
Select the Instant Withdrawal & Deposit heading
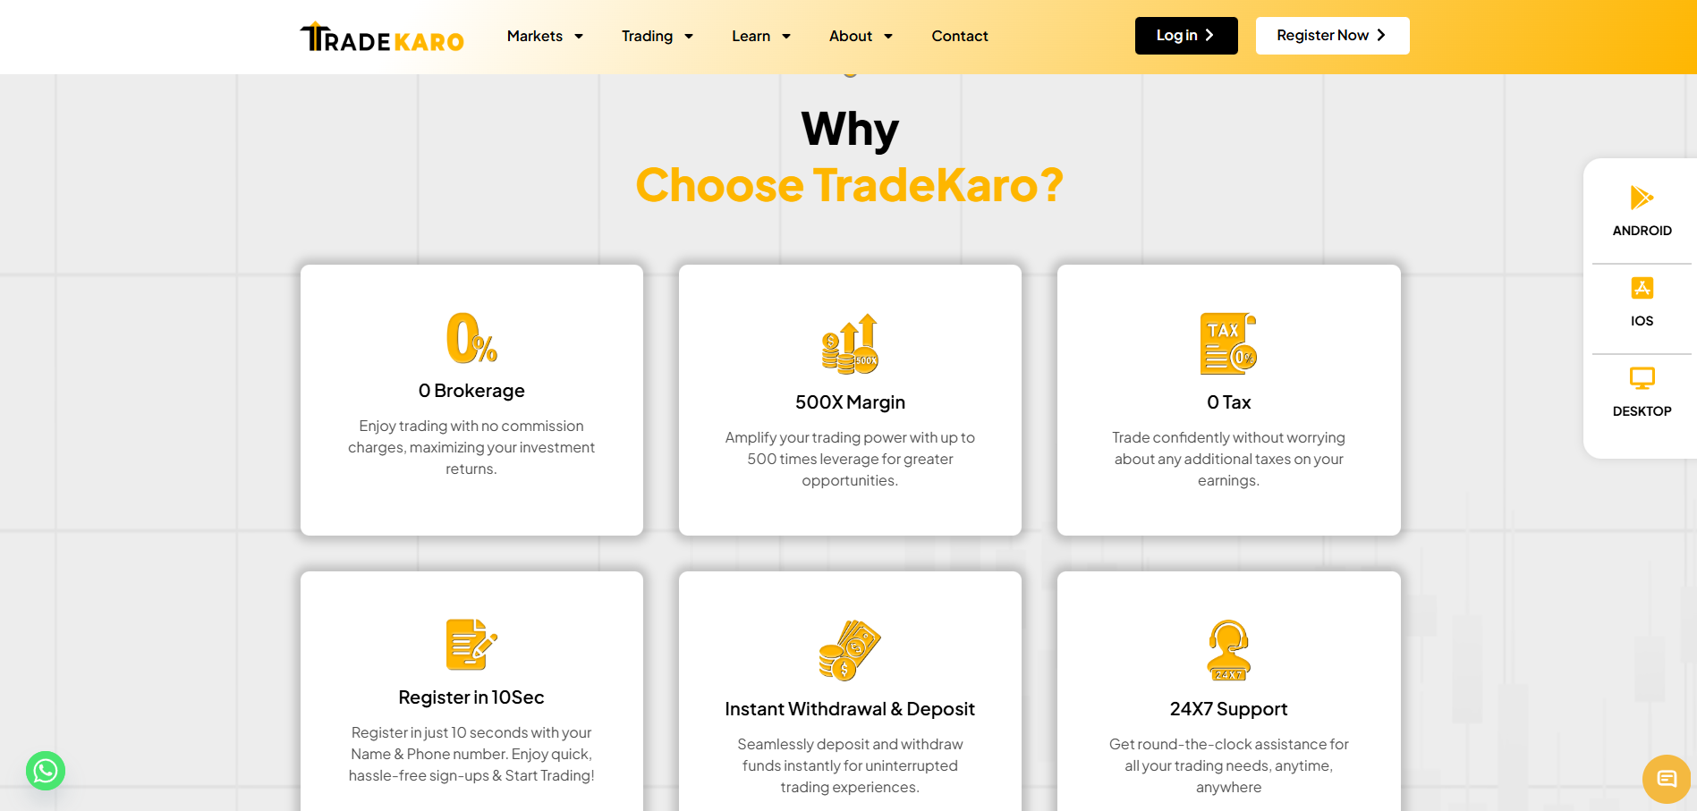pos(850,709)
